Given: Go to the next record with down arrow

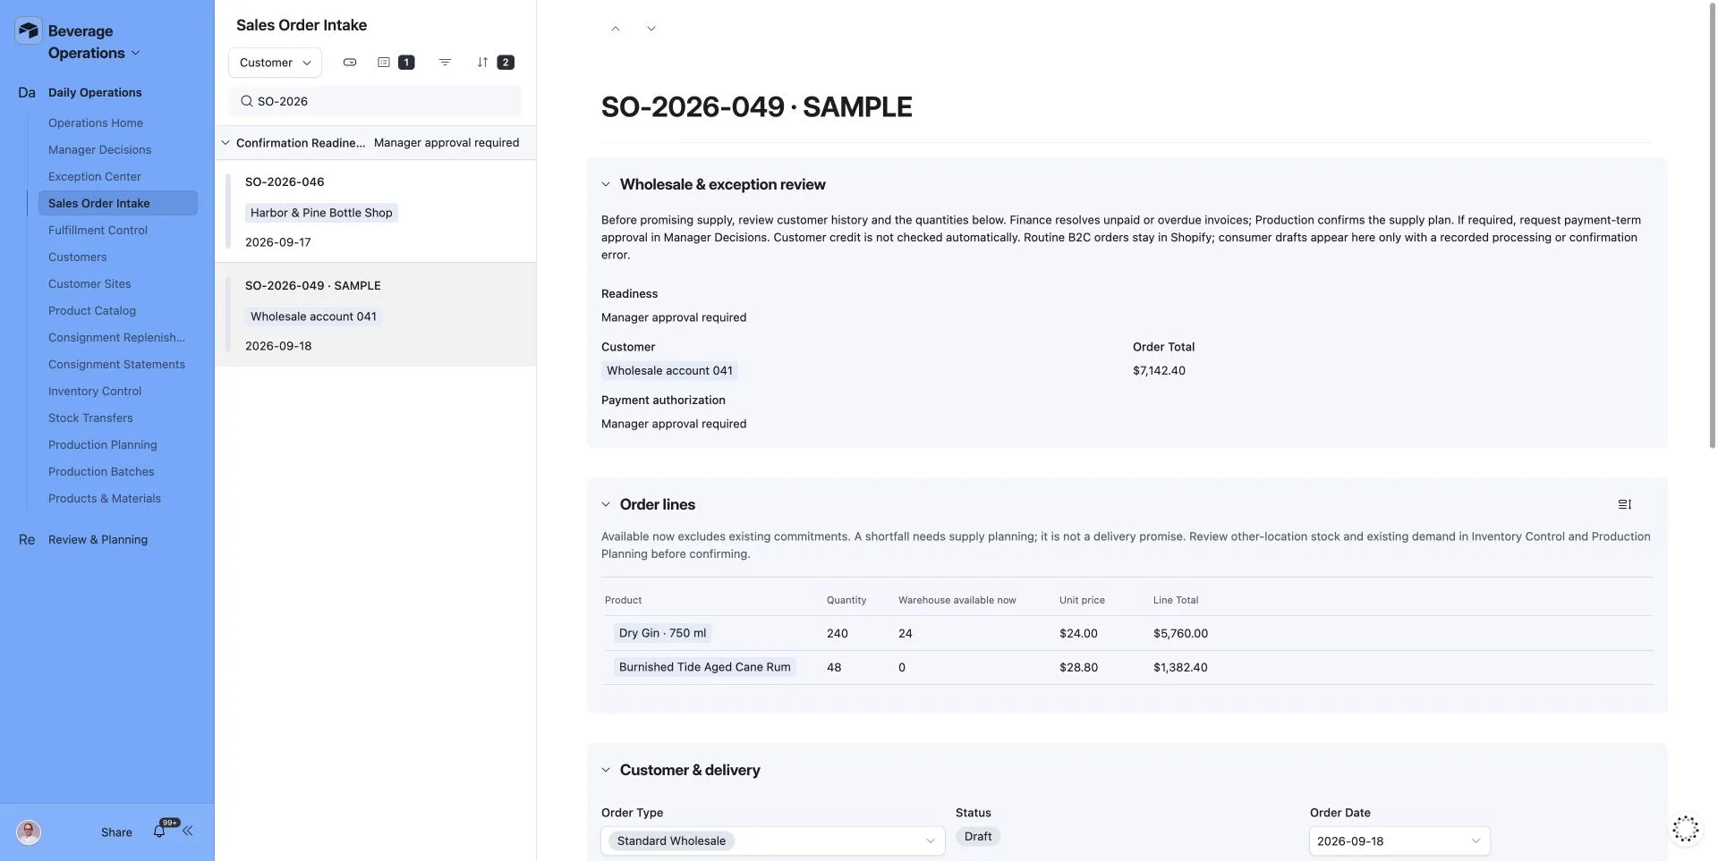Looking at the screenshot, I should (x=651, y=29).
